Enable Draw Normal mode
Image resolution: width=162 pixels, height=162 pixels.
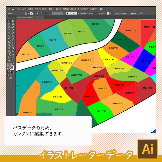8,75
